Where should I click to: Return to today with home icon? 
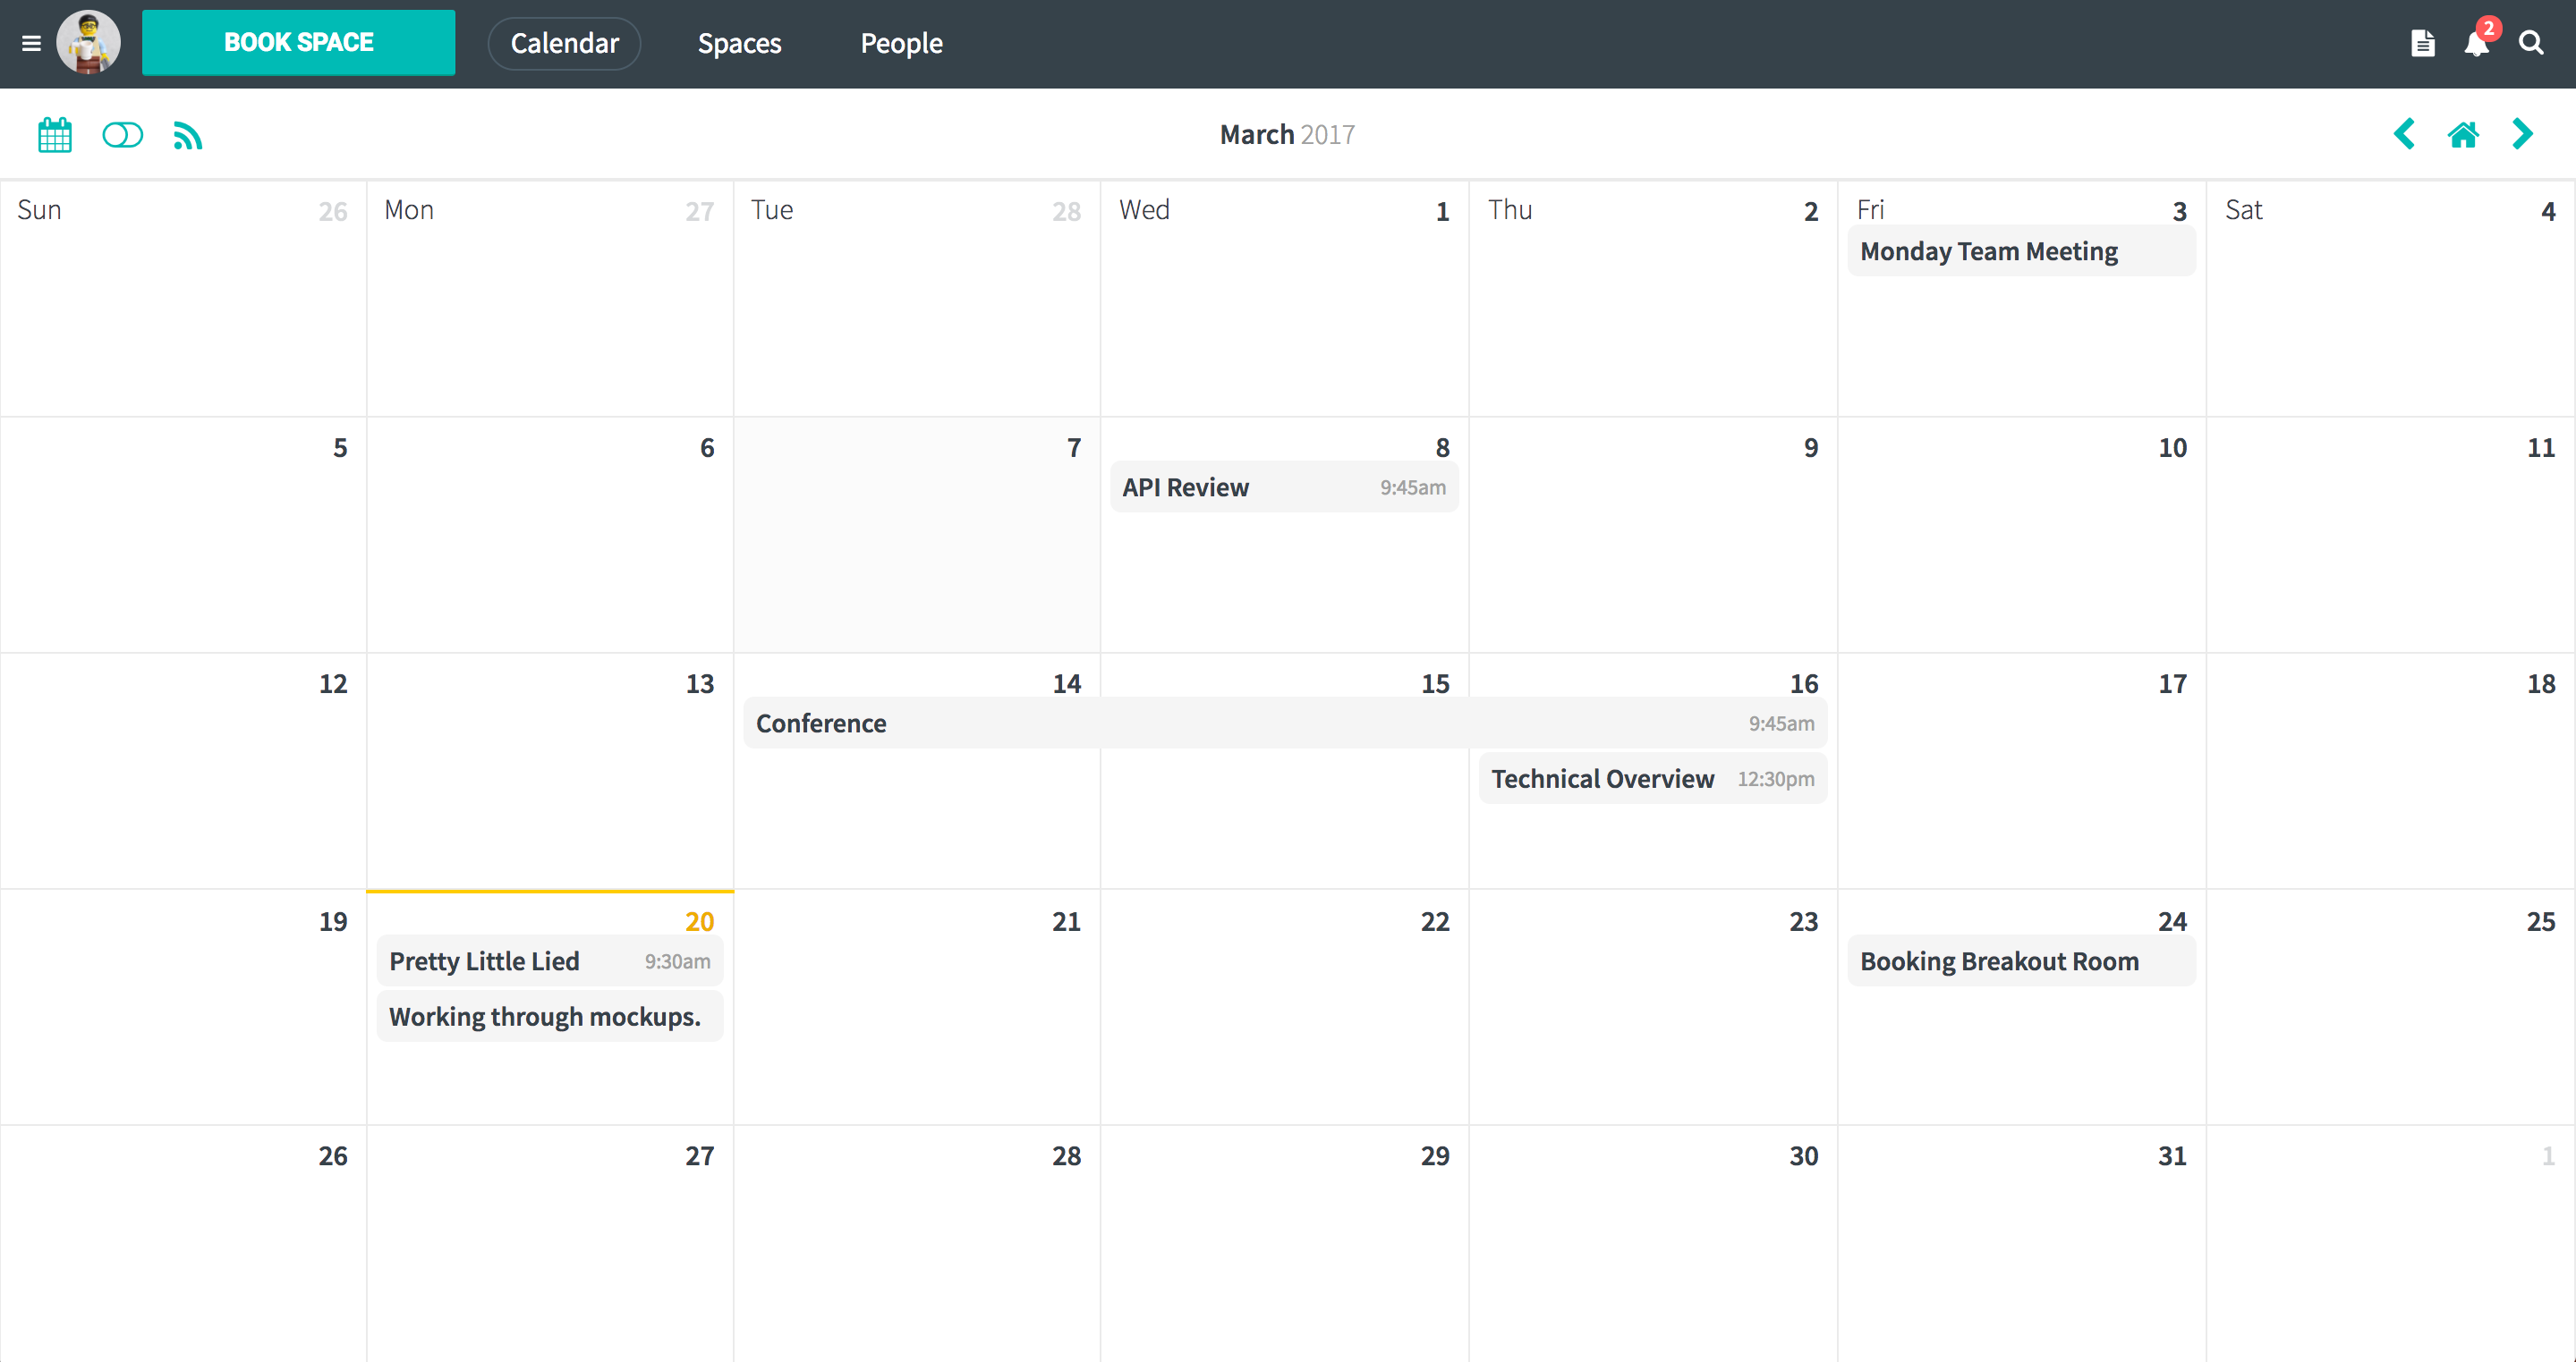pos(2463,134)
